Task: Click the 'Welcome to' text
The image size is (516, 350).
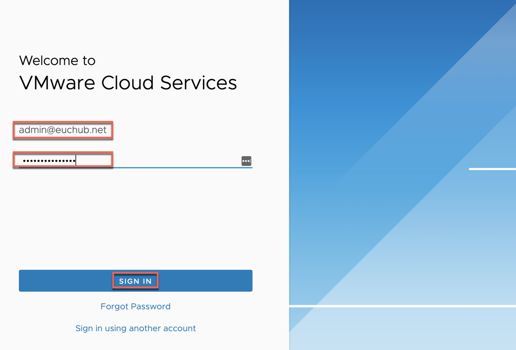Action: tap(57, 60)
